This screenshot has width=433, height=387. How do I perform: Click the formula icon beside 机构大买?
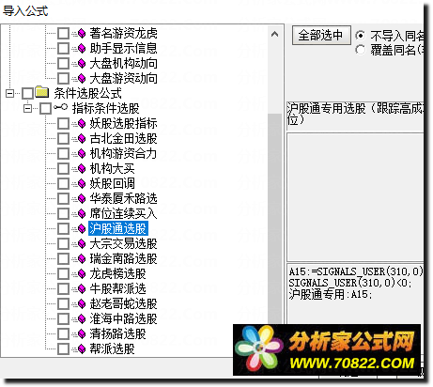pos(82,169)
